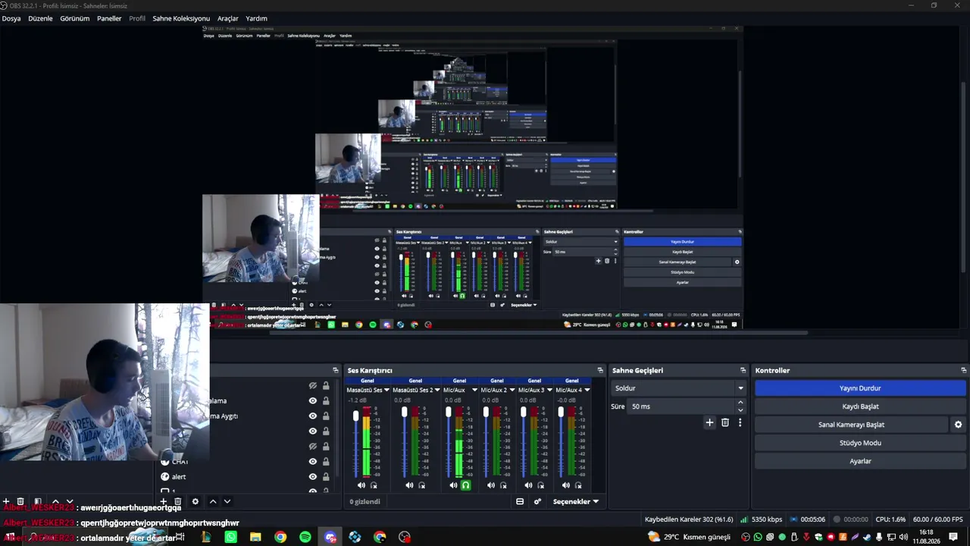This screenshot has height=546, width=970.
Task: Adjust the Masaüstü Ses volume slider
Action: [x=356, y=416]
